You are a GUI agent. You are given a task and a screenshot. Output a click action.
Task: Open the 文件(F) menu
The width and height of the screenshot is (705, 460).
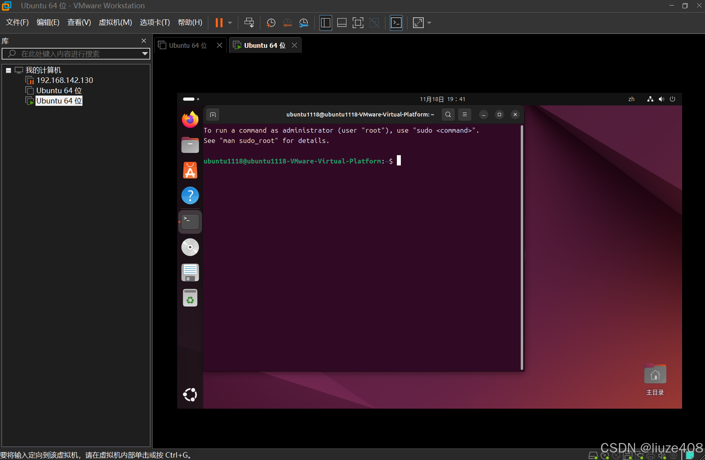17,22
